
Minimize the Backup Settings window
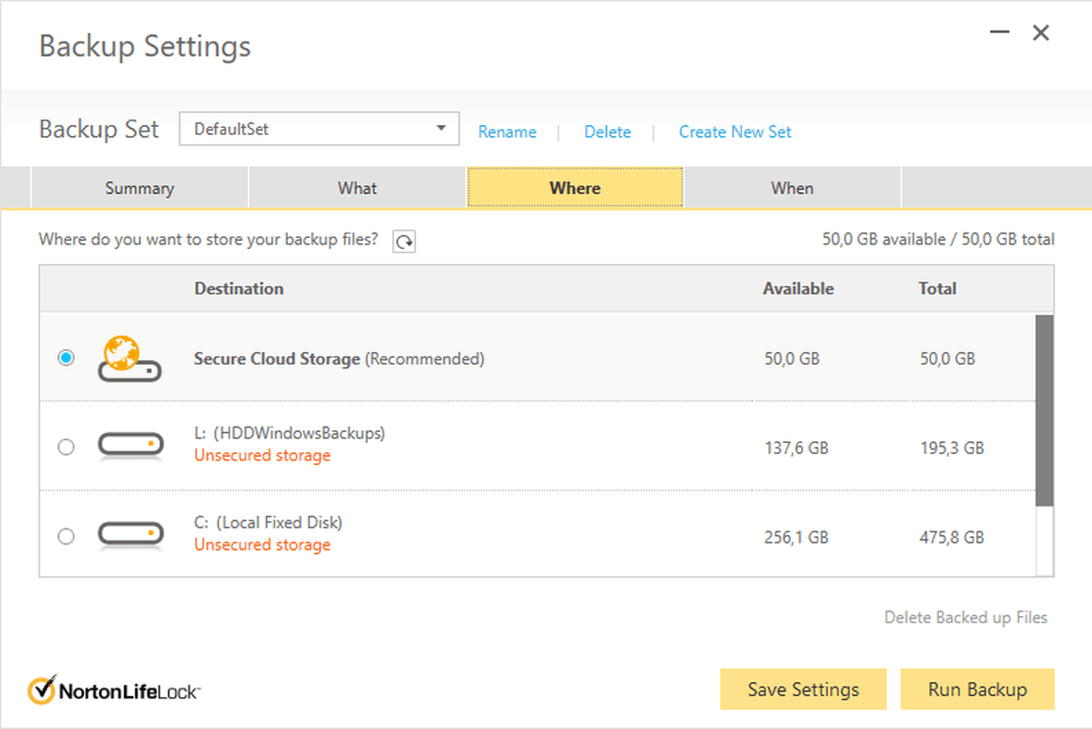tap(1000, 33)
